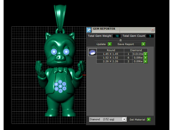Image resolution: width=173 pixels, height=130 pixels.
Task: Click the 0.09tw weight cell
Action: coord(138,61)
